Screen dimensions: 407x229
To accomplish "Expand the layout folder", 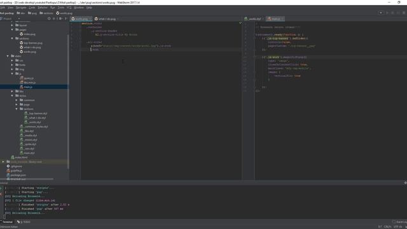I will 12,25.
